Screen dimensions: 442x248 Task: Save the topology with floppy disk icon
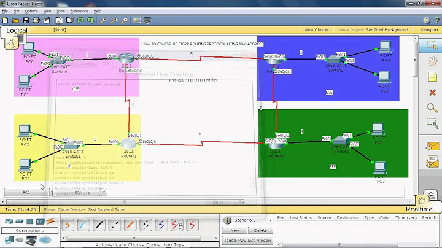26,20
